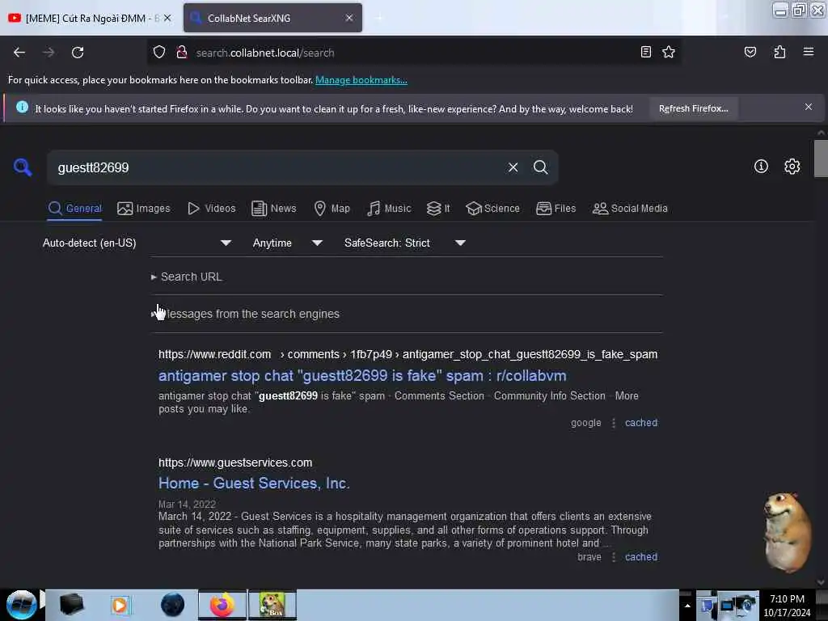
Task: Bookmark this page with the star icon
Action: (669, 52)
